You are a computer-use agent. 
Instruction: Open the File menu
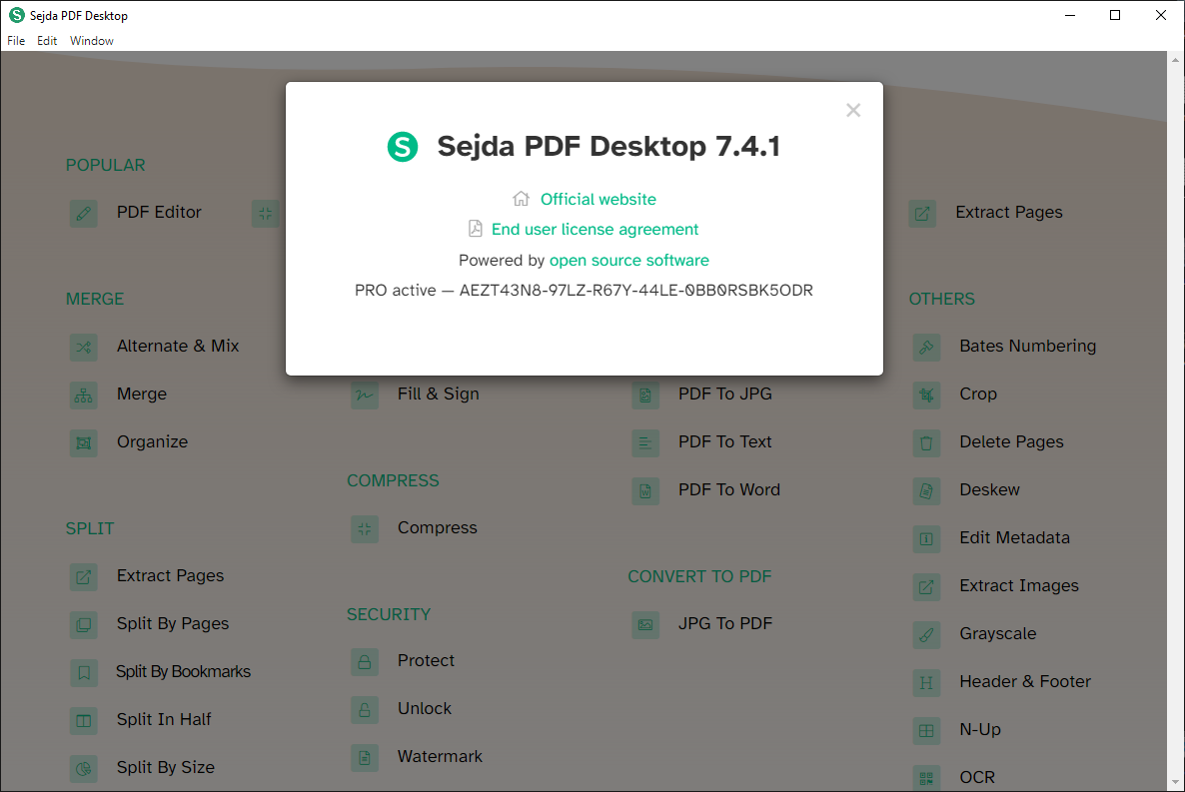[x=16, y=41]
